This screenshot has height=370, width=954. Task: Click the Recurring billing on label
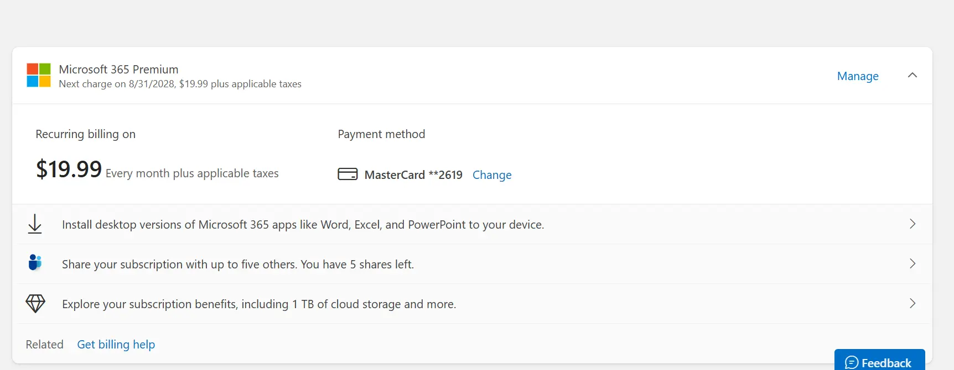tap(86, 134)
